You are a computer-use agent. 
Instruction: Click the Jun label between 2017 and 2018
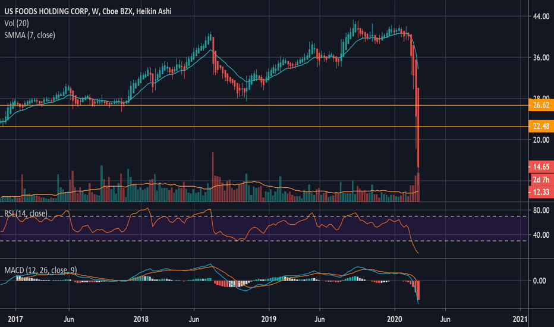(68, 319)
